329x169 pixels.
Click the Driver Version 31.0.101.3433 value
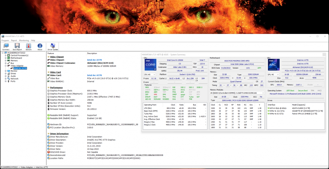[x=94, y=146]
